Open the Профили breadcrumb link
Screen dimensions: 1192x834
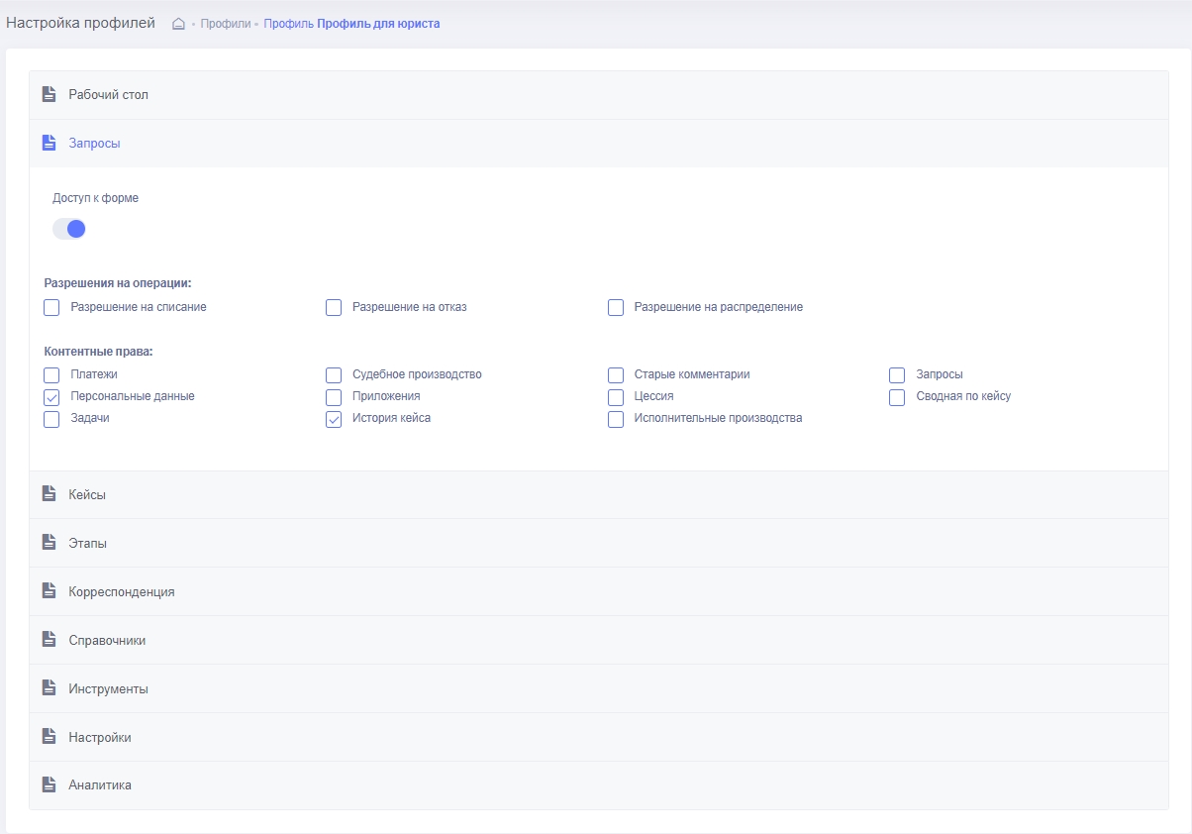pyautogui.click(x=225, y=24)
